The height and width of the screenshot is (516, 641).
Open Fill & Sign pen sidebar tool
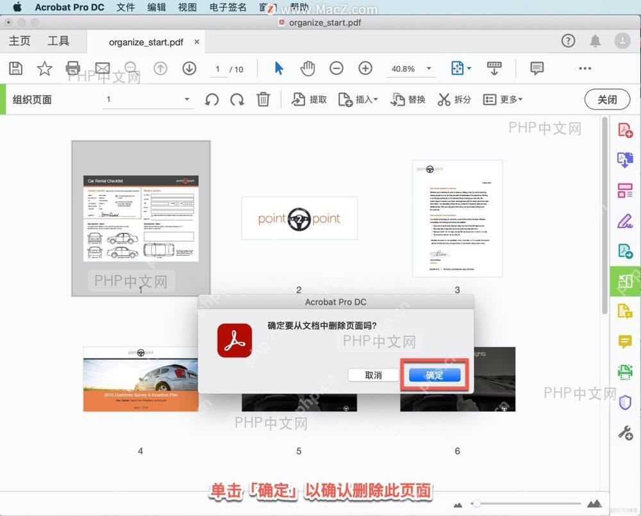point(625,221)
